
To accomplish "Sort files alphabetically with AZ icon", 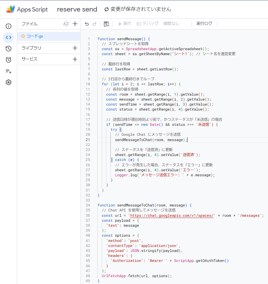I will (66, 24).
